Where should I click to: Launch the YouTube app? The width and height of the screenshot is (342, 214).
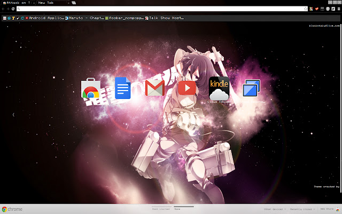[187, 87]
